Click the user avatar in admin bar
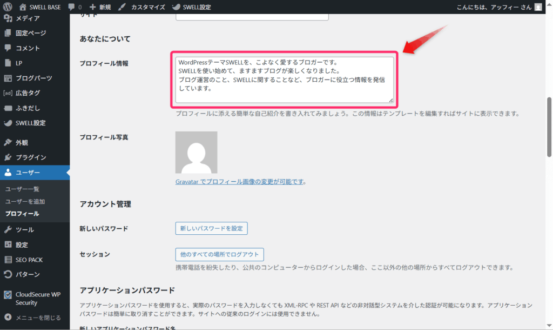The width and height of the screenshot is (553, 330). (538, 7)
